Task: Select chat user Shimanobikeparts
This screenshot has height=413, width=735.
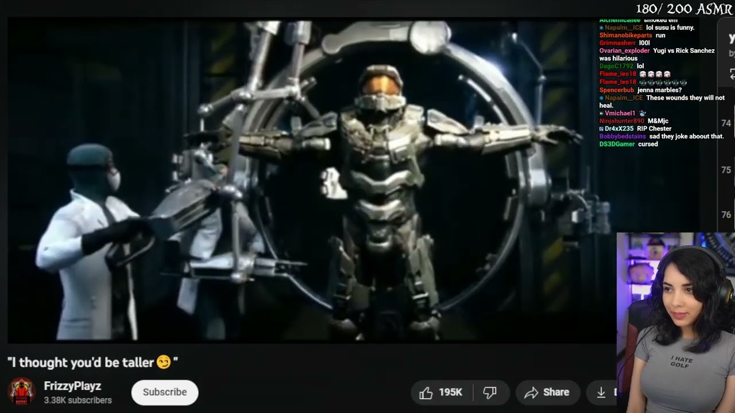Action: pyautogui.click(x=626, y=36)
